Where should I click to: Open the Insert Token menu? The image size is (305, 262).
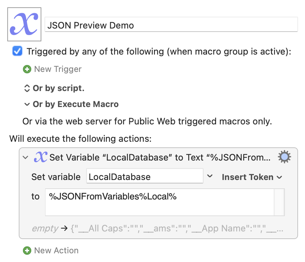[252, 177]
